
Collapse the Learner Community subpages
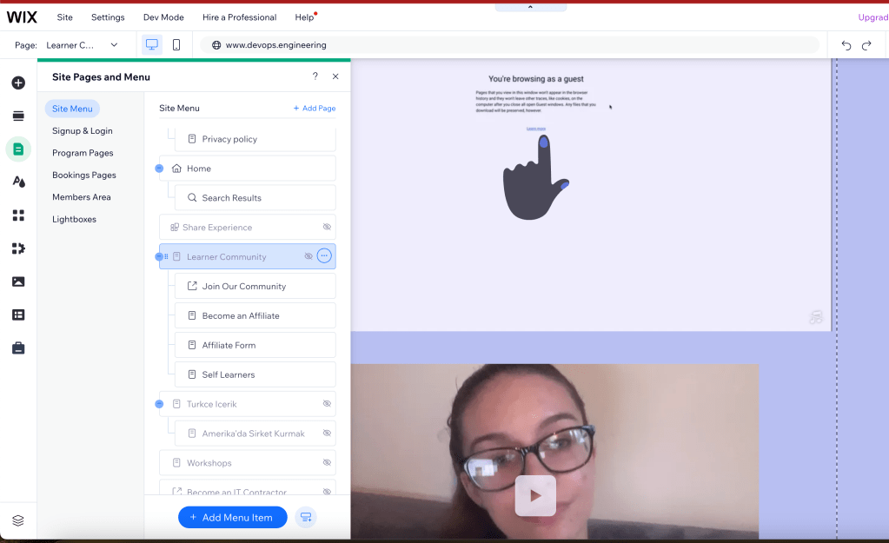[x=159, y=257]
